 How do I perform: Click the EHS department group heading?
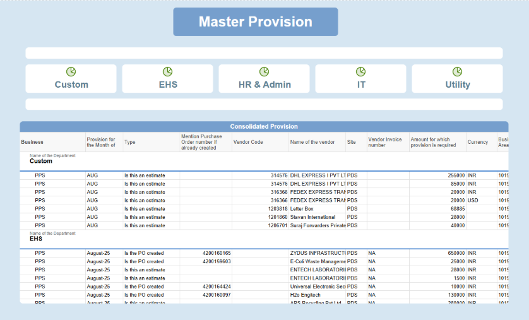pos(37,239)
